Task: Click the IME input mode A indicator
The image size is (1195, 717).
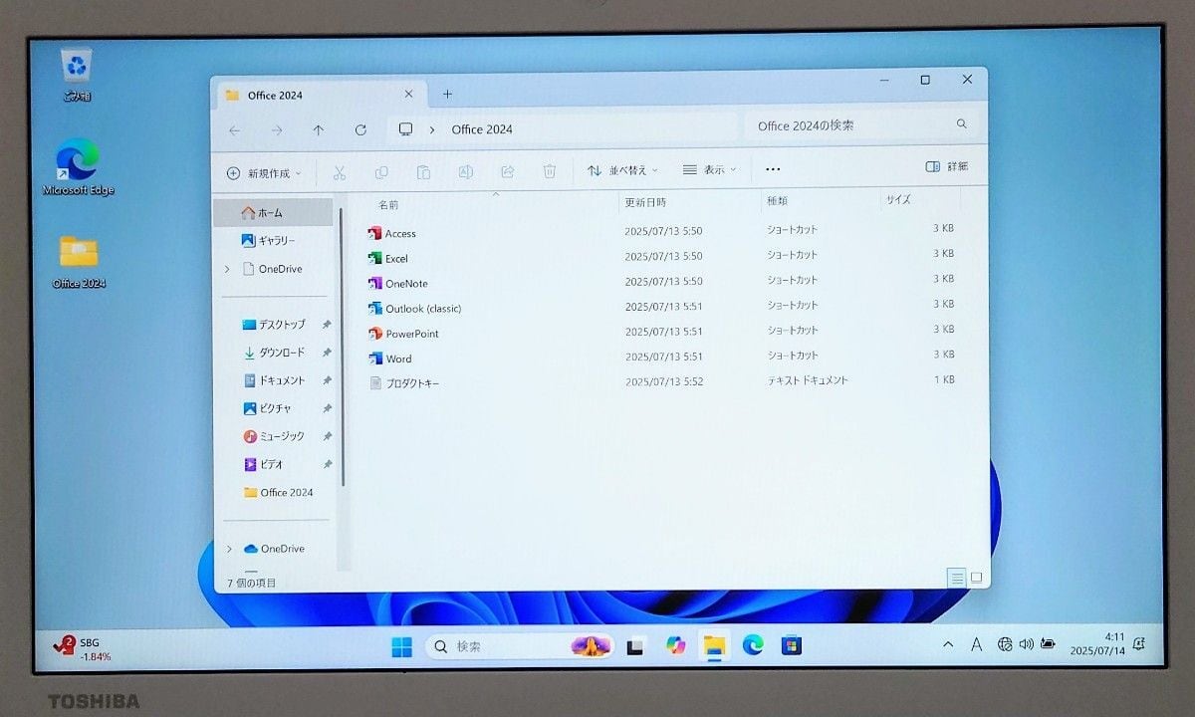Action: pyautogui.click(x=977, y=644)
